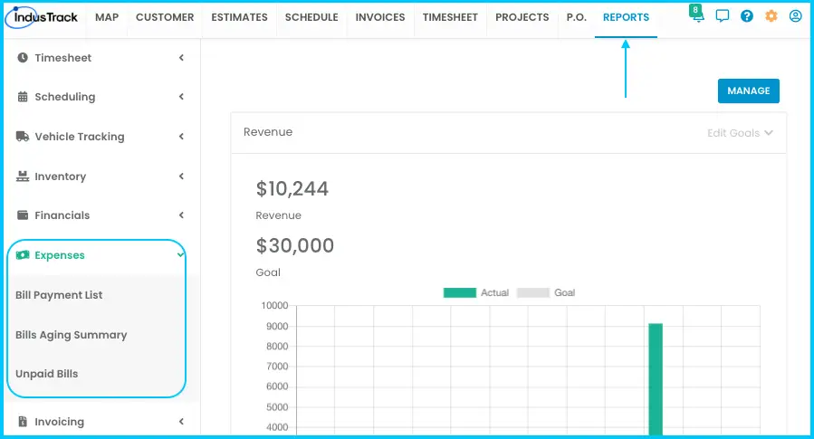Screen dimensions: 814x439
Task: Click the MANAGE button
Action: pyautogui.click(x=748, y=91)
